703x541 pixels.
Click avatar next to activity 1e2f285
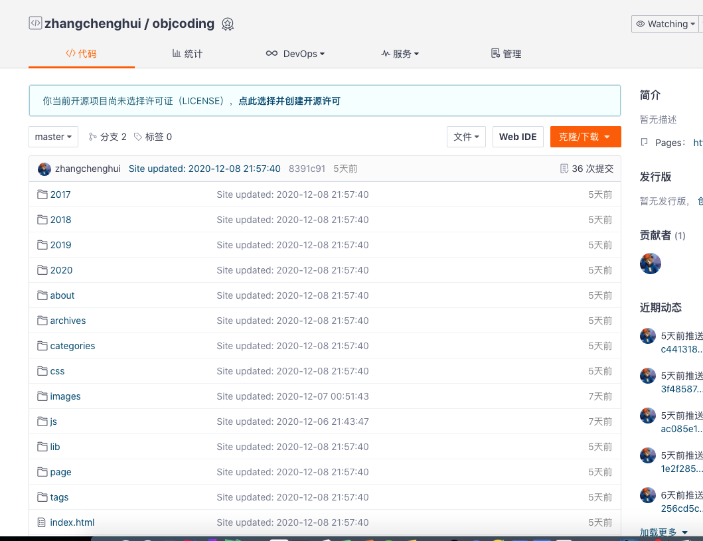pyautogui.click(x=647, y=455)
